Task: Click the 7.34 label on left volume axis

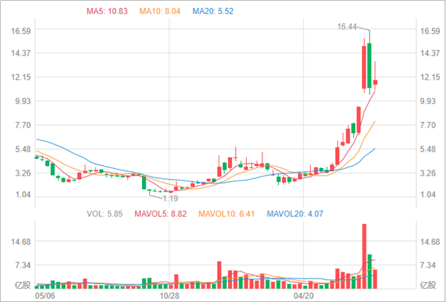Action: click(x=22, y=266)
